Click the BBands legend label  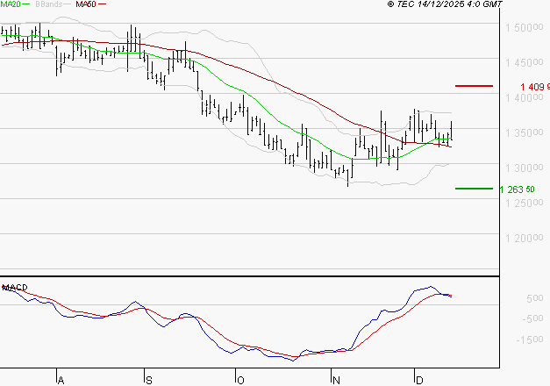coord(48,4)
